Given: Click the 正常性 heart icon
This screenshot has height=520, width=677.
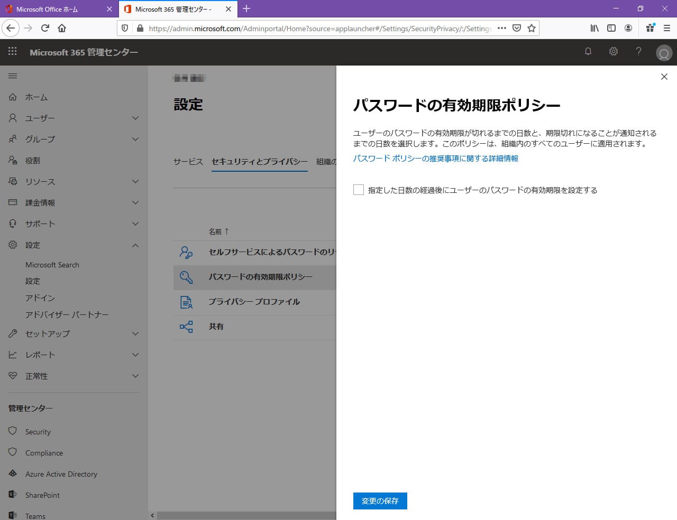Looking at the screenshot, I should [x=13, y=376].
